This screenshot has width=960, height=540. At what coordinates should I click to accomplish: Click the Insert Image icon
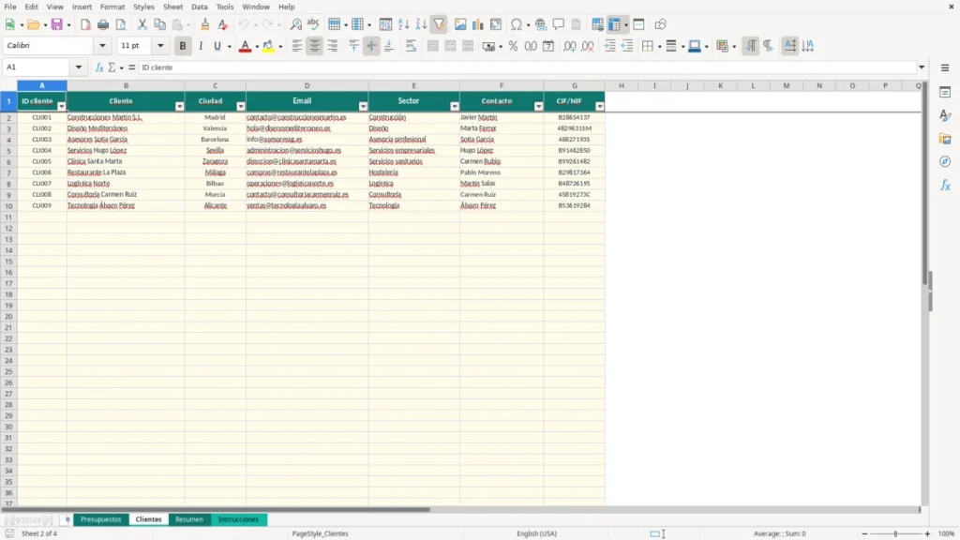[460, 24]
